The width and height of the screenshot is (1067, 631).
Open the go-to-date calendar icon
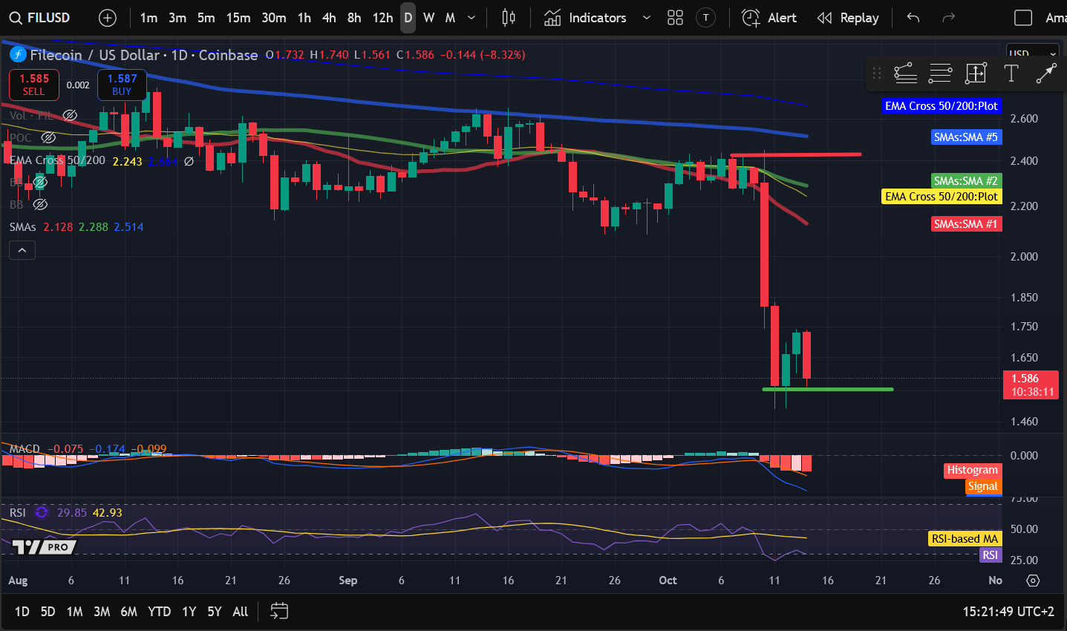tap(279, 612)
